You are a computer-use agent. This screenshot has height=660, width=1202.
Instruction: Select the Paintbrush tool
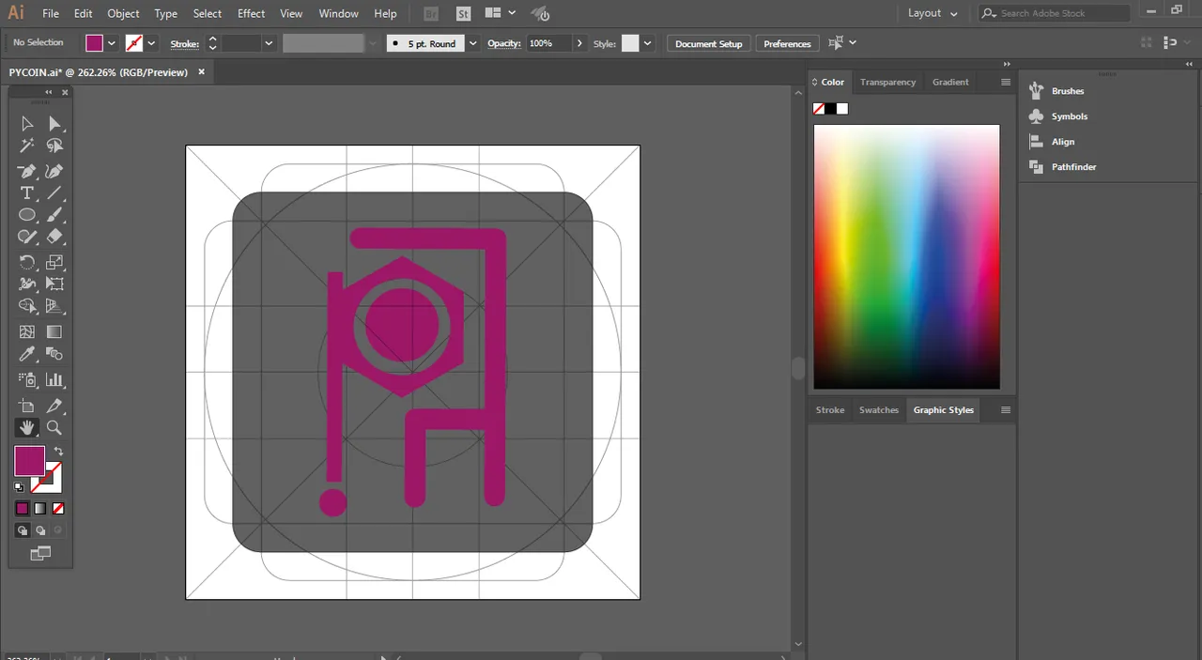tap(54, 215)
